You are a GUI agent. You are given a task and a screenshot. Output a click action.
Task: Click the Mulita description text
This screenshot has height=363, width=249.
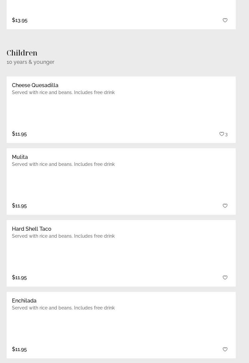tap(63, 164)
